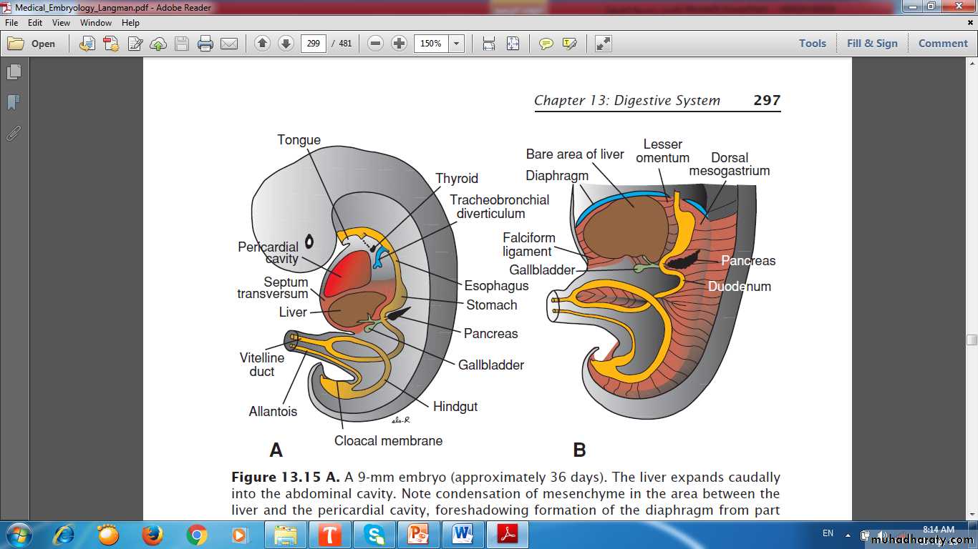Add a sticky note comment
Image resolution: width=978 pixels, height=549 pixels.
546,44
